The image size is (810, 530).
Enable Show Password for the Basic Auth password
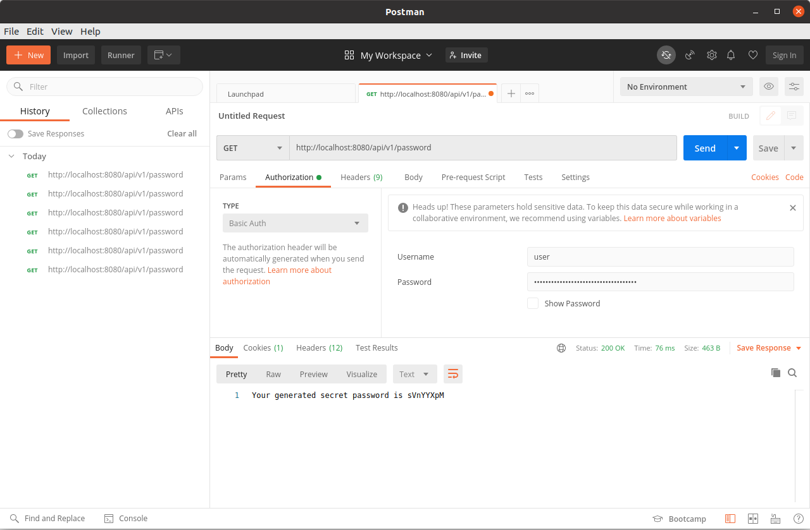coord(533,303)
